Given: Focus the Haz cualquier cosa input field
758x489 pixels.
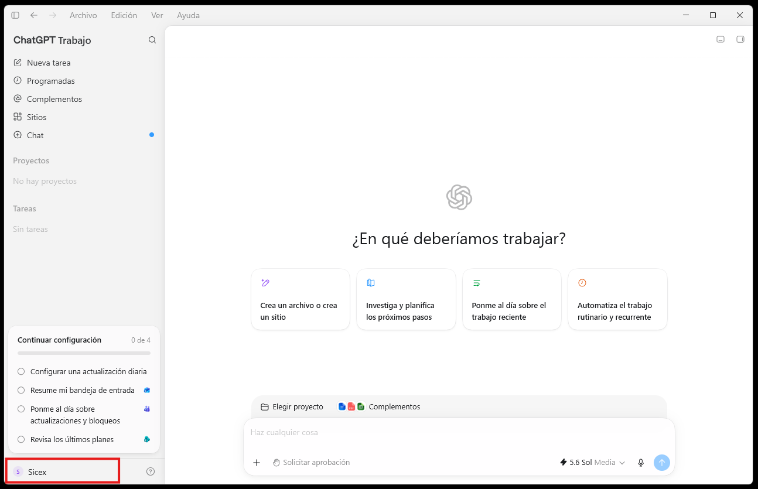Looking at the screenshot, I should tap(459, 433).
